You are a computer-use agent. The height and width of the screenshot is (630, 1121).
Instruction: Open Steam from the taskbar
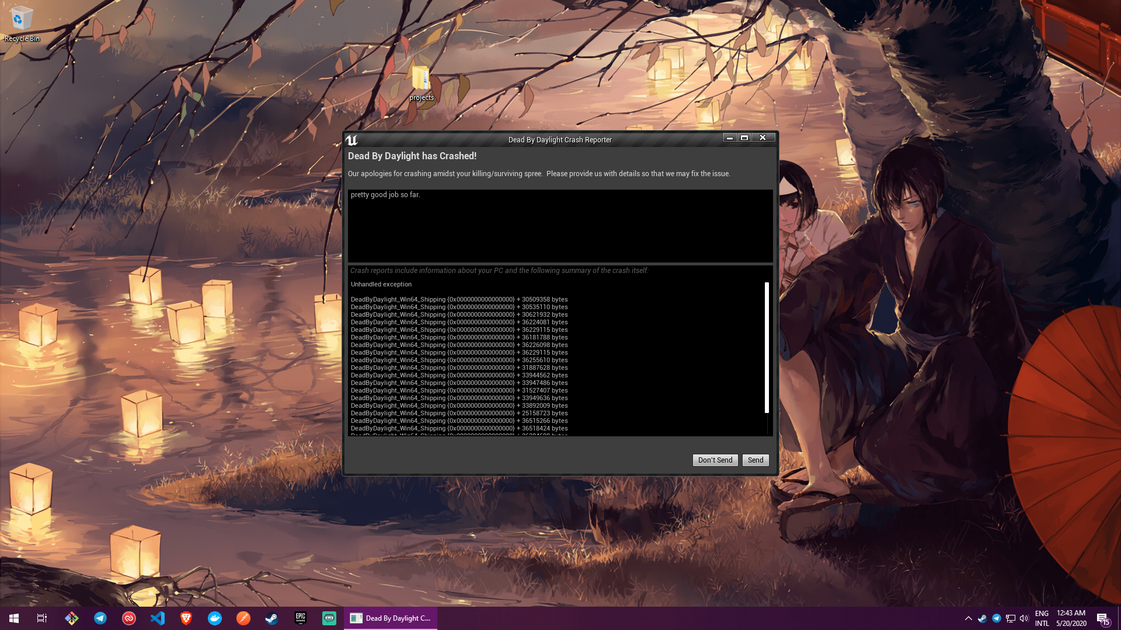[272, 618]
